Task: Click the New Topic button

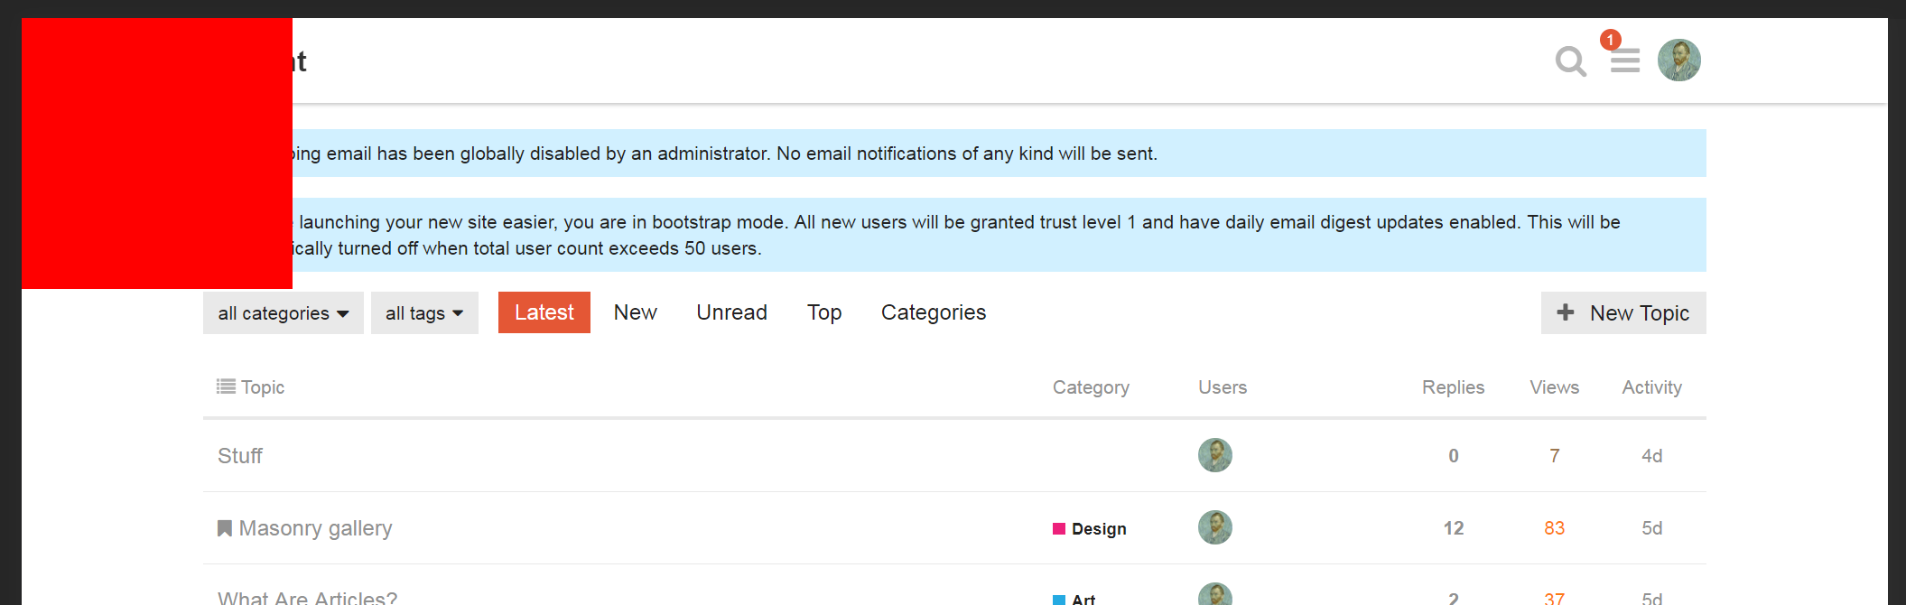Action: click(1622, 313)
